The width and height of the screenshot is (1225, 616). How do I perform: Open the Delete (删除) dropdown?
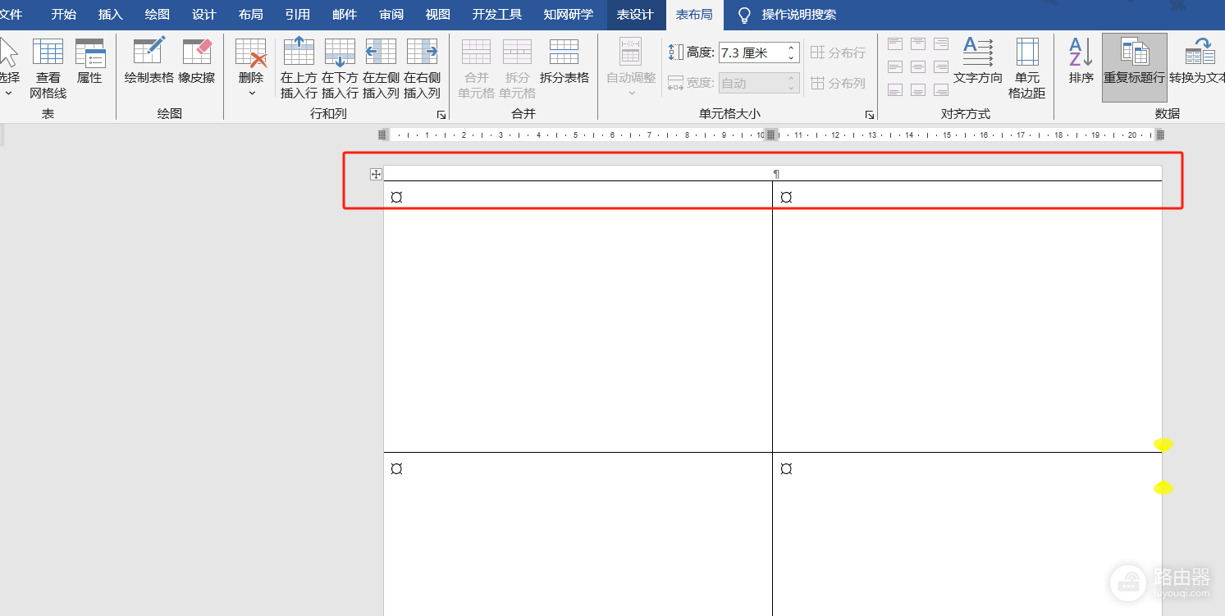(251, 68)
